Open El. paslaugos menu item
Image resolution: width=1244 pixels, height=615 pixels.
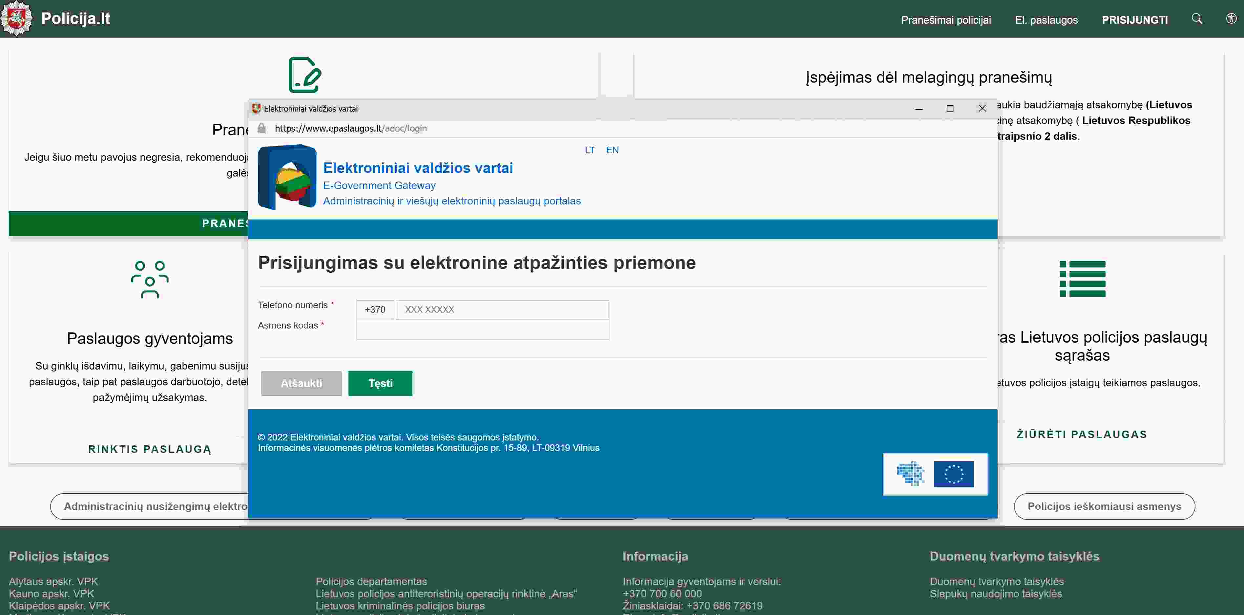click(1046, 20)
